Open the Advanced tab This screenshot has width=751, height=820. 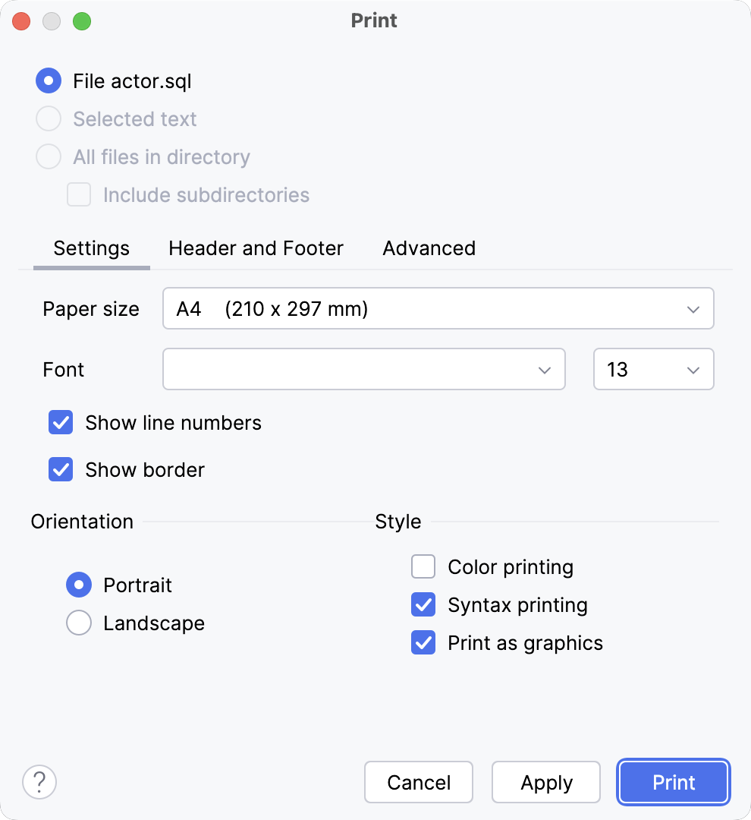[x=429, y=248]
